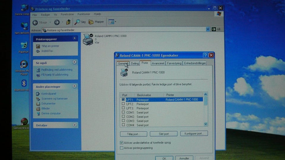Viewport: 285px width, 160px height.
Task: Switch to the Avanceret tab
Action: pos(158,63)
